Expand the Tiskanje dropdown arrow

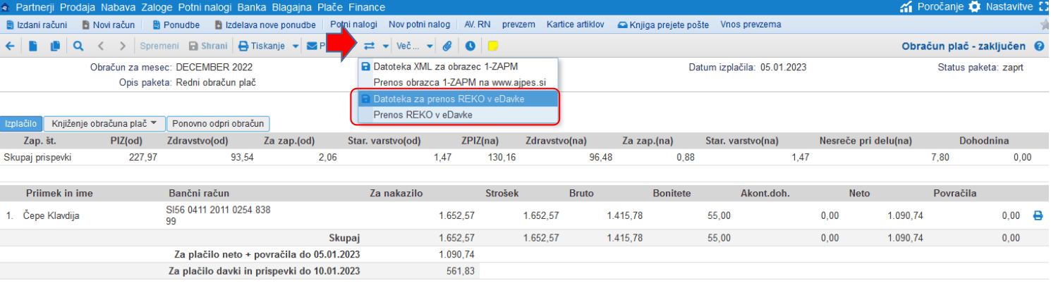tap(295, 46)
